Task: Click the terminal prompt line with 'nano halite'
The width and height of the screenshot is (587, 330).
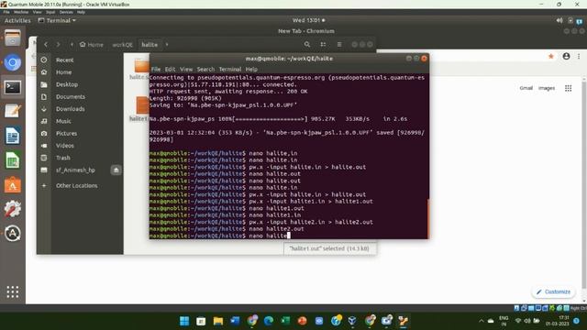Action: pyautogui.click(x=220, y=236)
